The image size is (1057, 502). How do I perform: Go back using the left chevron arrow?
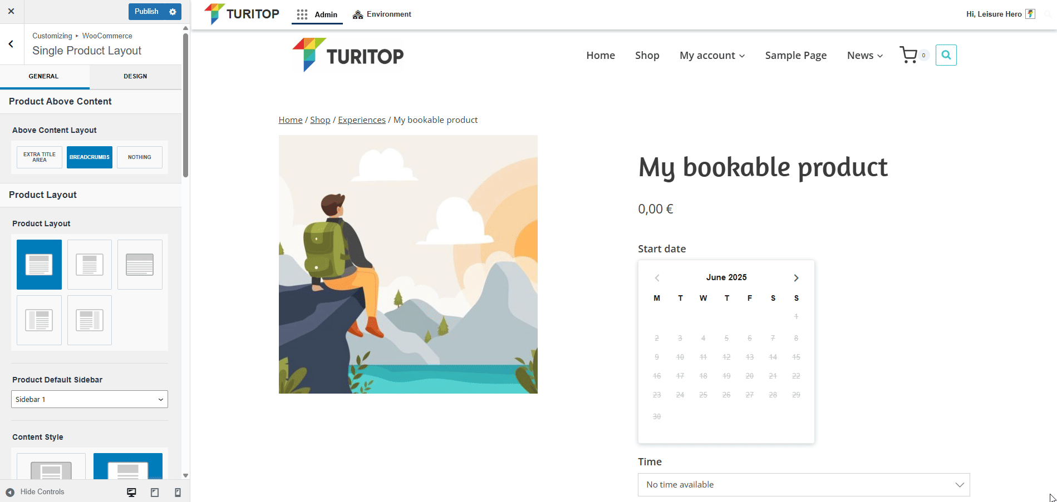[x=11, y=44]
